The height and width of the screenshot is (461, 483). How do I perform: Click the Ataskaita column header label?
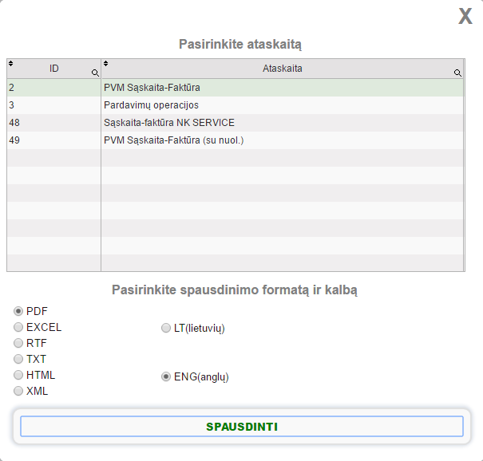click(283, 69)
